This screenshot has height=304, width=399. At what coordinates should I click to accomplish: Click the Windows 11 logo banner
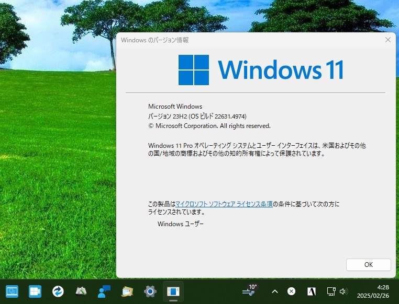click(x=261, y=70)
